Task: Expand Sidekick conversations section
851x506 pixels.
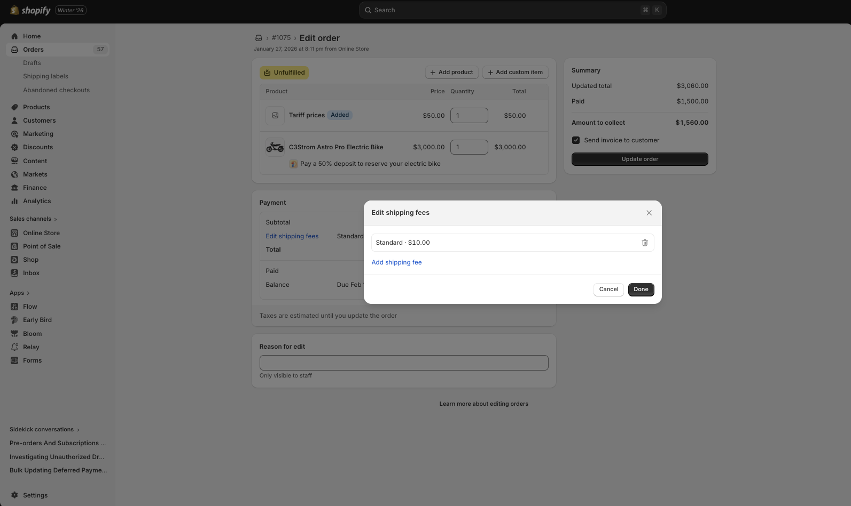Action: point(44,429)
